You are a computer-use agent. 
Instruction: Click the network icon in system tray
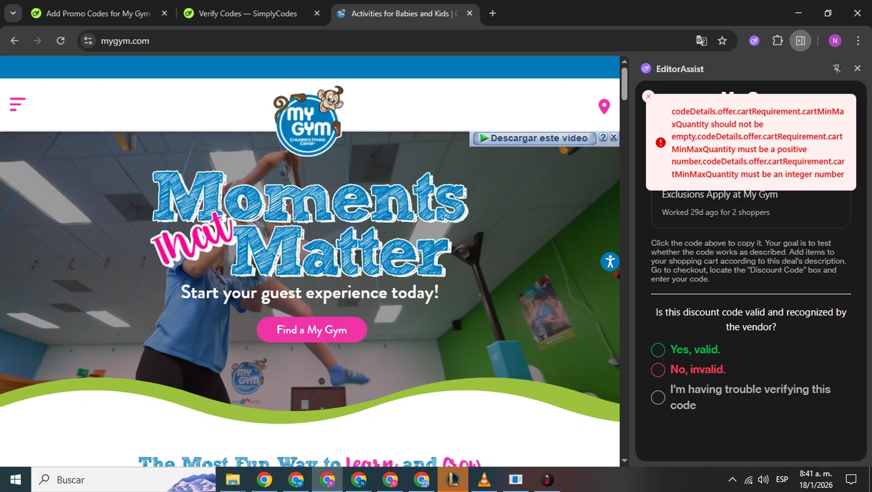click(x=748, y=480)
